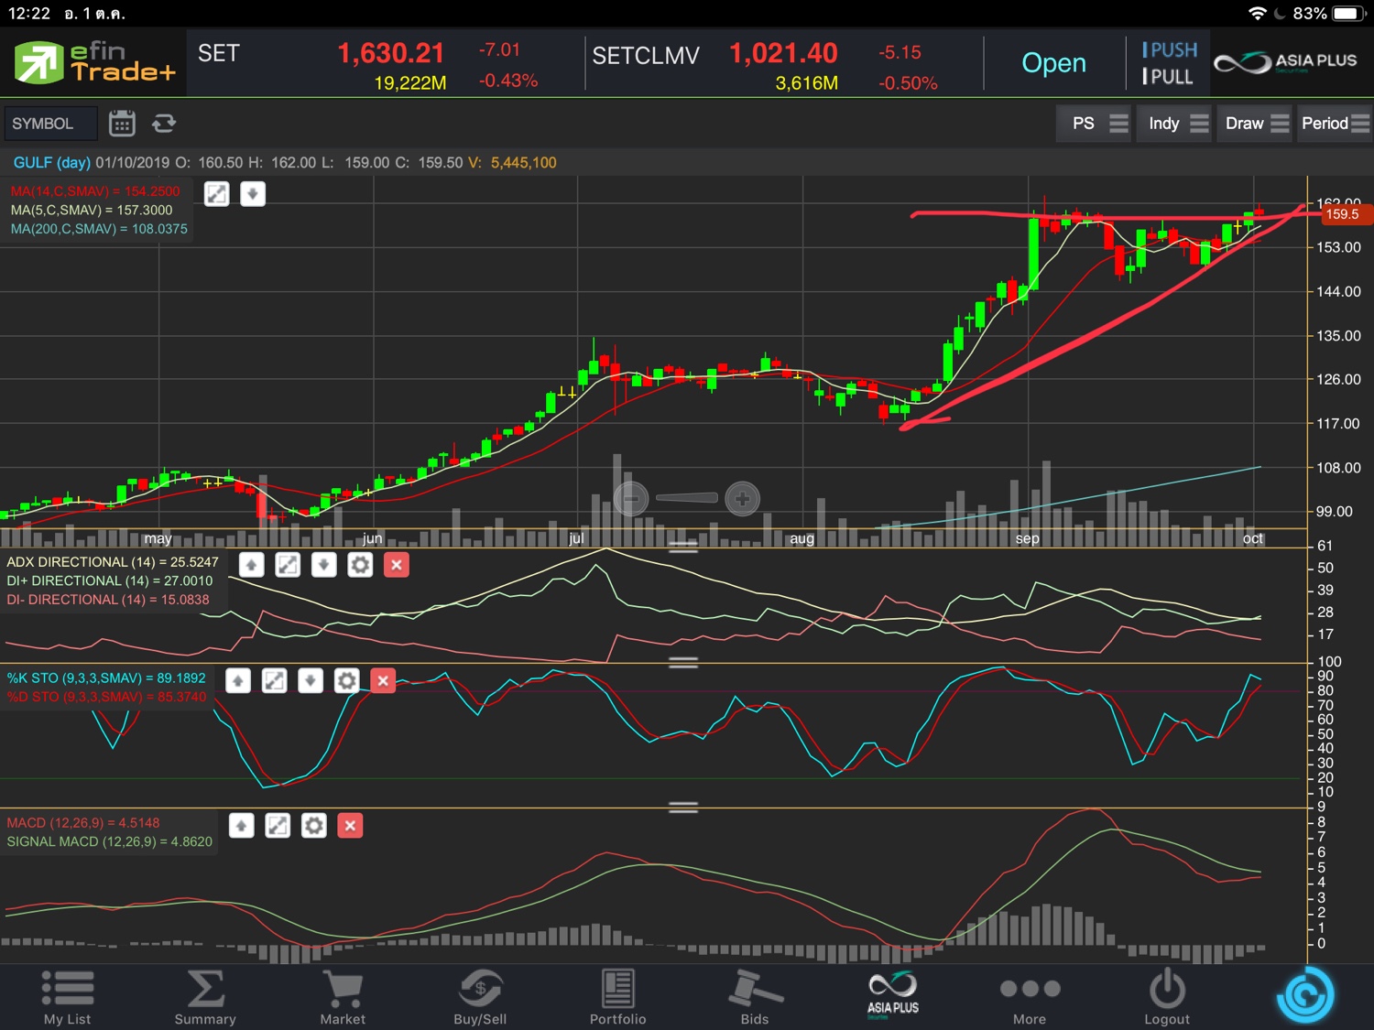
Task: Expand main price chart to fullscreen
Action: (x=217, y=194)
